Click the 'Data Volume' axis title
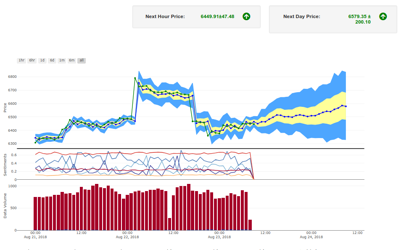This screenshot has height=250, width=401. 5,205
